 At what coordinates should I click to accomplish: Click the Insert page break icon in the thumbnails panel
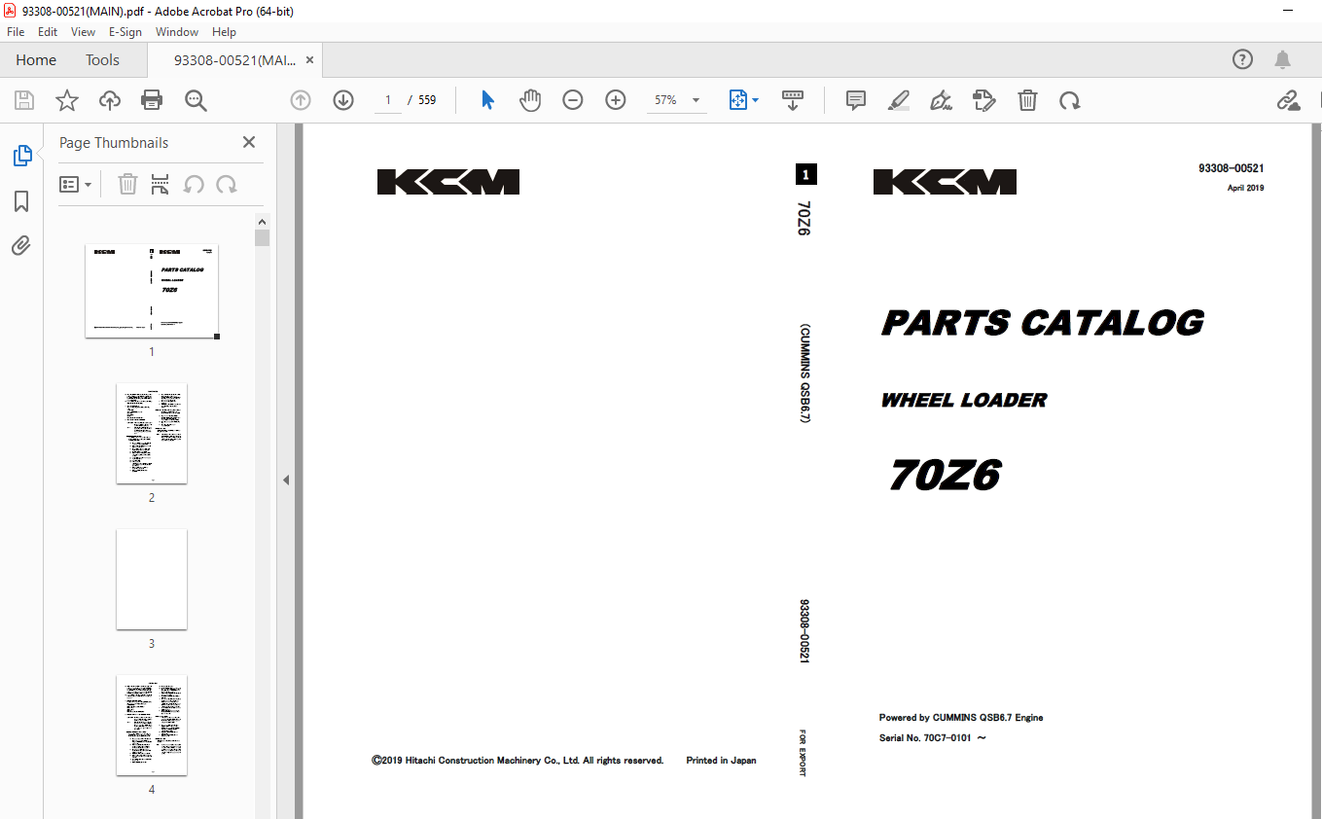coord(161,184)
